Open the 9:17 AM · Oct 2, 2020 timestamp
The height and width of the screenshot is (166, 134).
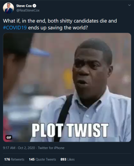[x=19, y=148]
